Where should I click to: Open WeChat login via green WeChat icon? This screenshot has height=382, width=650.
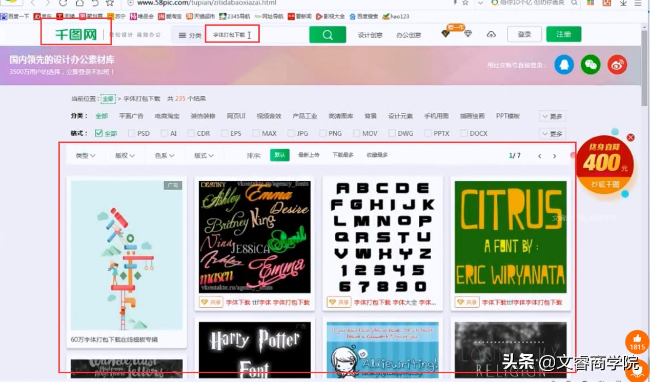pyautogui.click(x=590, y=65)
